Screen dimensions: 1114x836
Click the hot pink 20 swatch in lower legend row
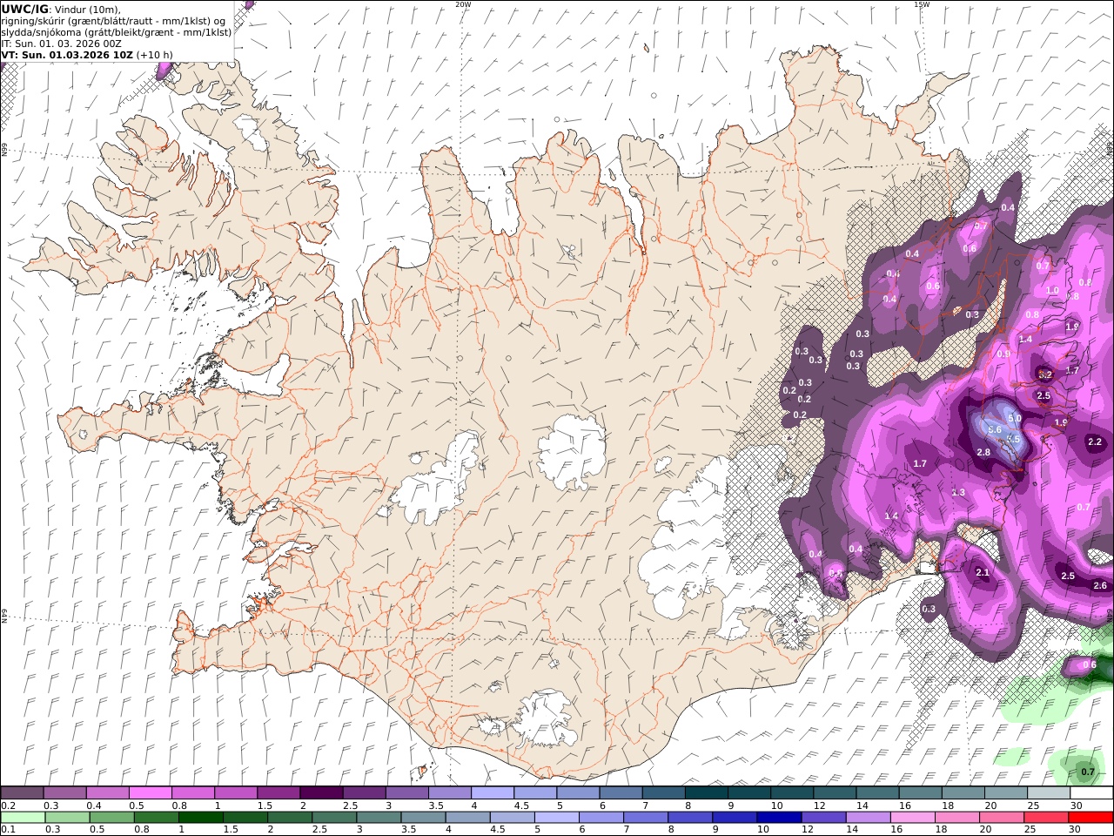[x=1001, y=817]
